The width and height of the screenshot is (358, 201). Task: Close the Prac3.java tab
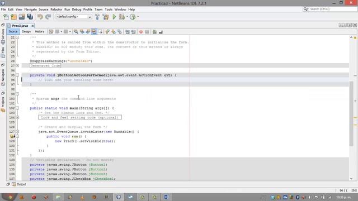click(x=32, y=26)
